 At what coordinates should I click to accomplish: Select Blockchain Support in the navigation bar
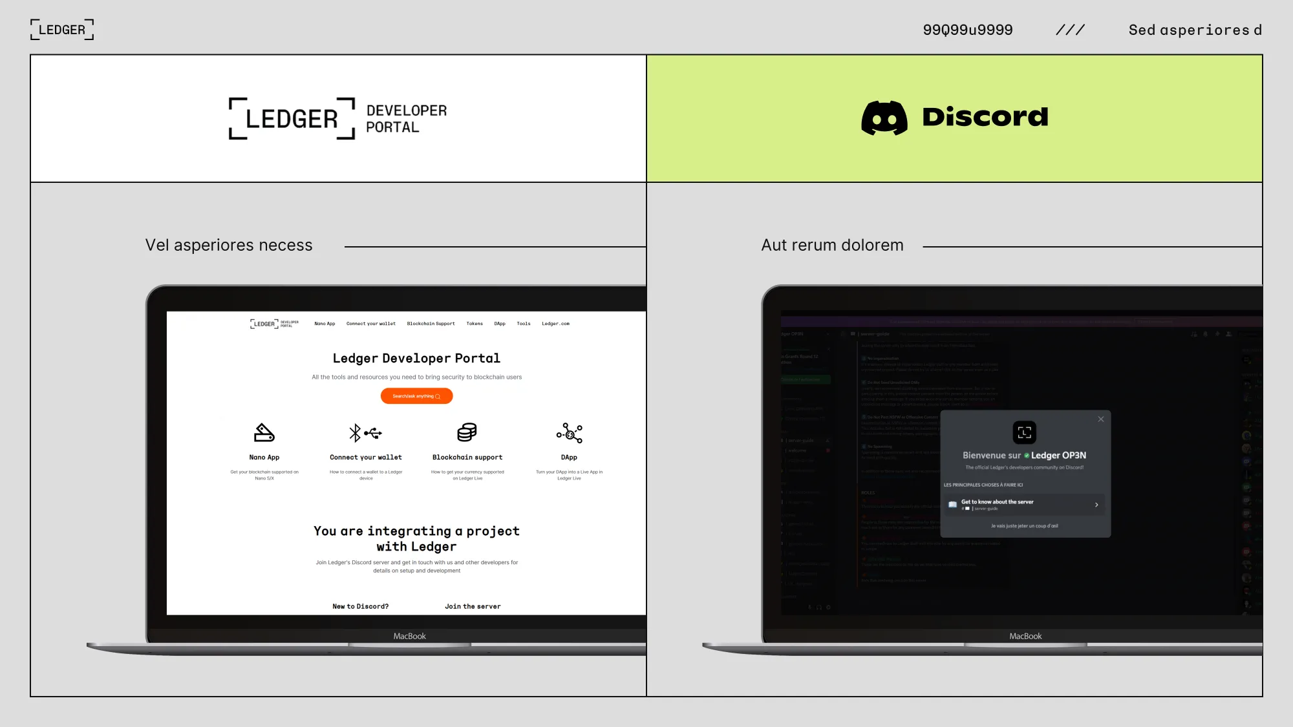[x=431, y=324]
